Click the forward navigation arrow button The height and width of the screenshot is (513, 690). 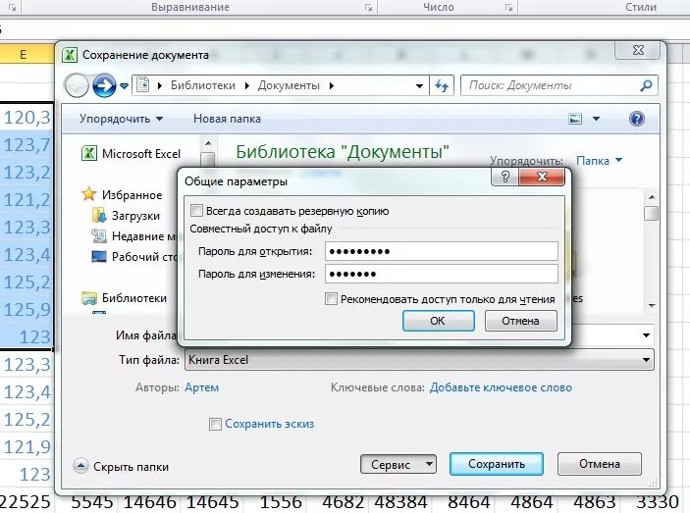pos(104,85)
